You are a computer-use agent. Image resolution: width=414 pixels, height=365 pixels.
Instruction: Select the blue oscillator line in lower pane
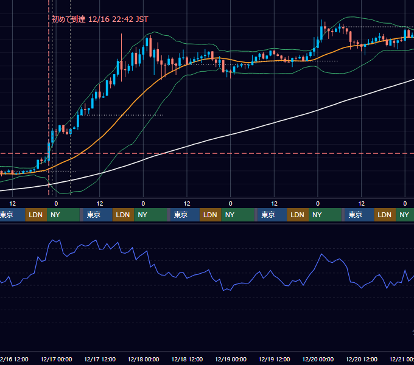pyautogui.click(x=209, y=270)
